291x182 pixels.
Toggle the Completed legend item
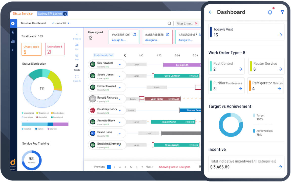point(58,117)
